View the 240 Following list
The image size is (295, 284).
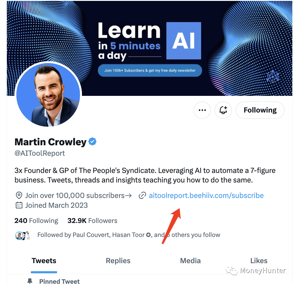point(36,221)
